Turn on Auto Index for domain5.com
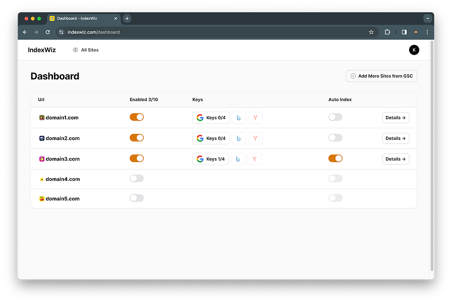The image size is (452, 303). [335, 198]
